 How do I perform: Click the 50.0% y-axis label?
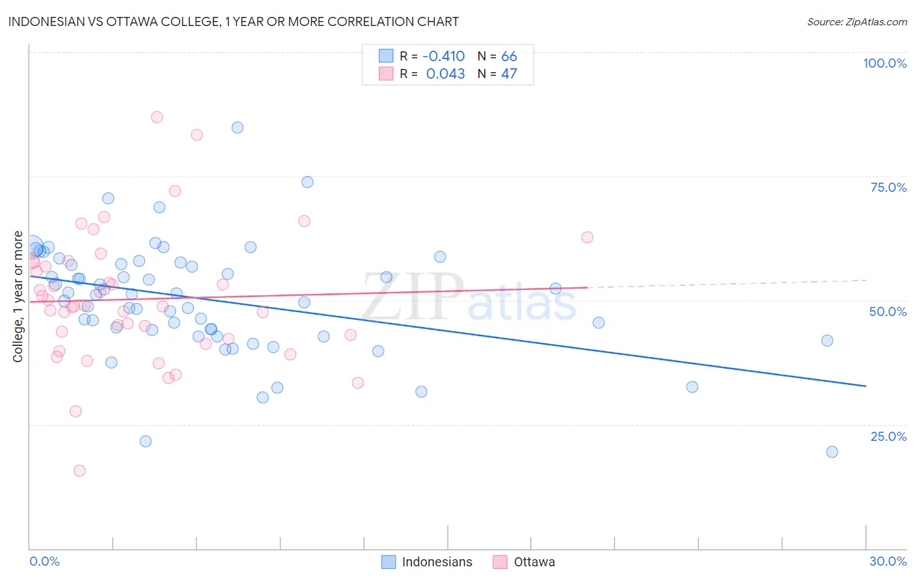coord(888,311)
